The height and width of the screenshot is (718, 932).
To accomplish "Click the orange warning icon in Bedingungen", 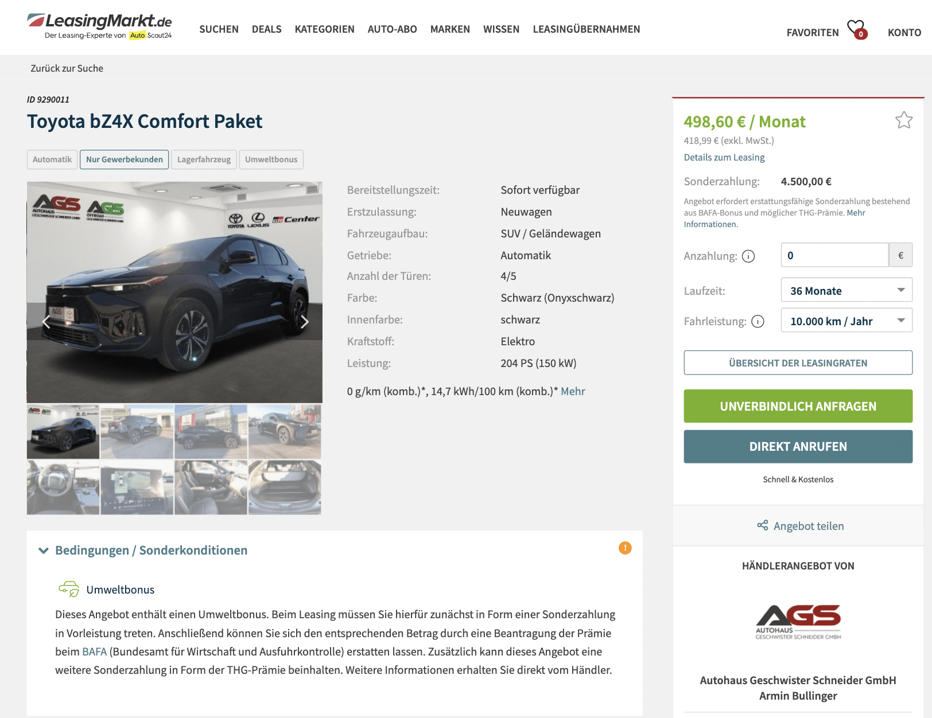I will point(625,548).
